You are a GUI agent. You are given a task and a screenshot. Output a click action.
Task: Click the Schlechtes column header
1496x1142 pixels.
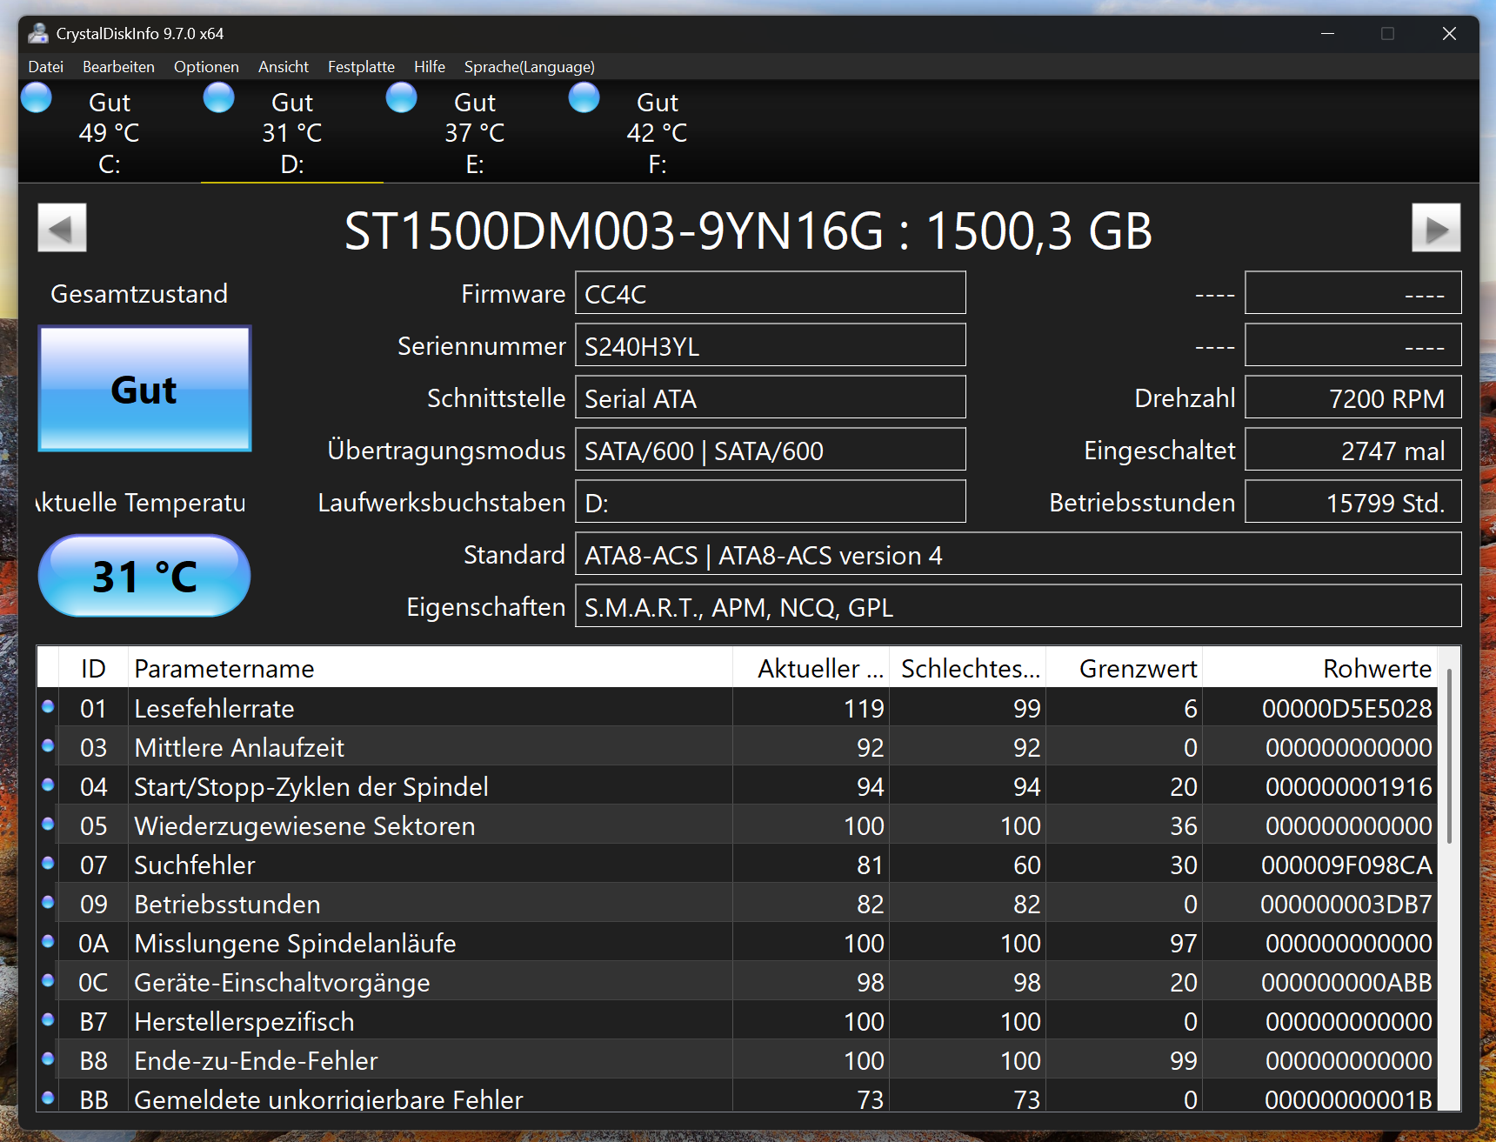click(968, 668)
